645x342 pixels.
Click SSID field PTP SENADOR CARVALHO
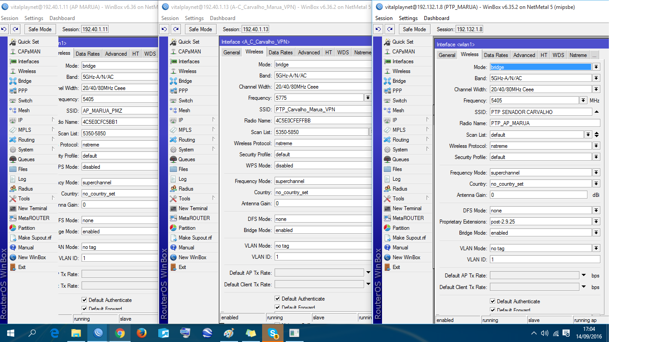click(x=540, y=112)
